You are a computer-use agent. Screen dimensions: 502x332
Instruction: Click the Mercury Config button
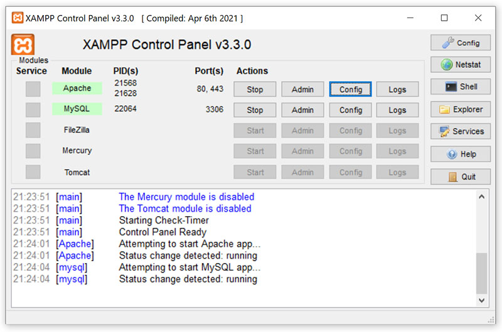(351, 151)
